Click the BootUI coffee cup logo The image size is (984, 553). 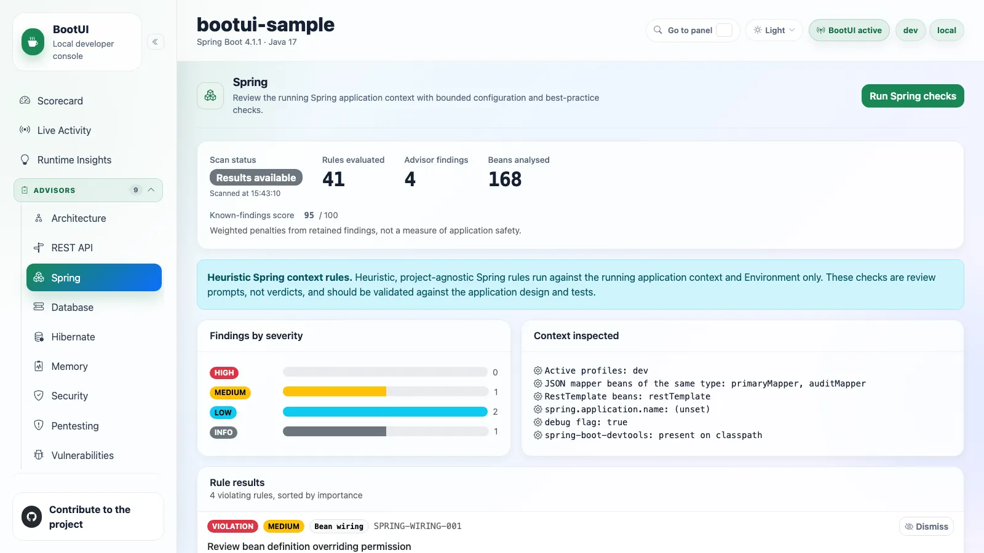click(x=33, y=42)
